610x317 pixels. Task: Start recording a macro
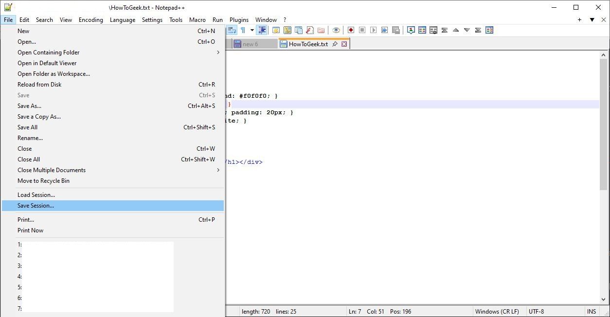point(351,30)
